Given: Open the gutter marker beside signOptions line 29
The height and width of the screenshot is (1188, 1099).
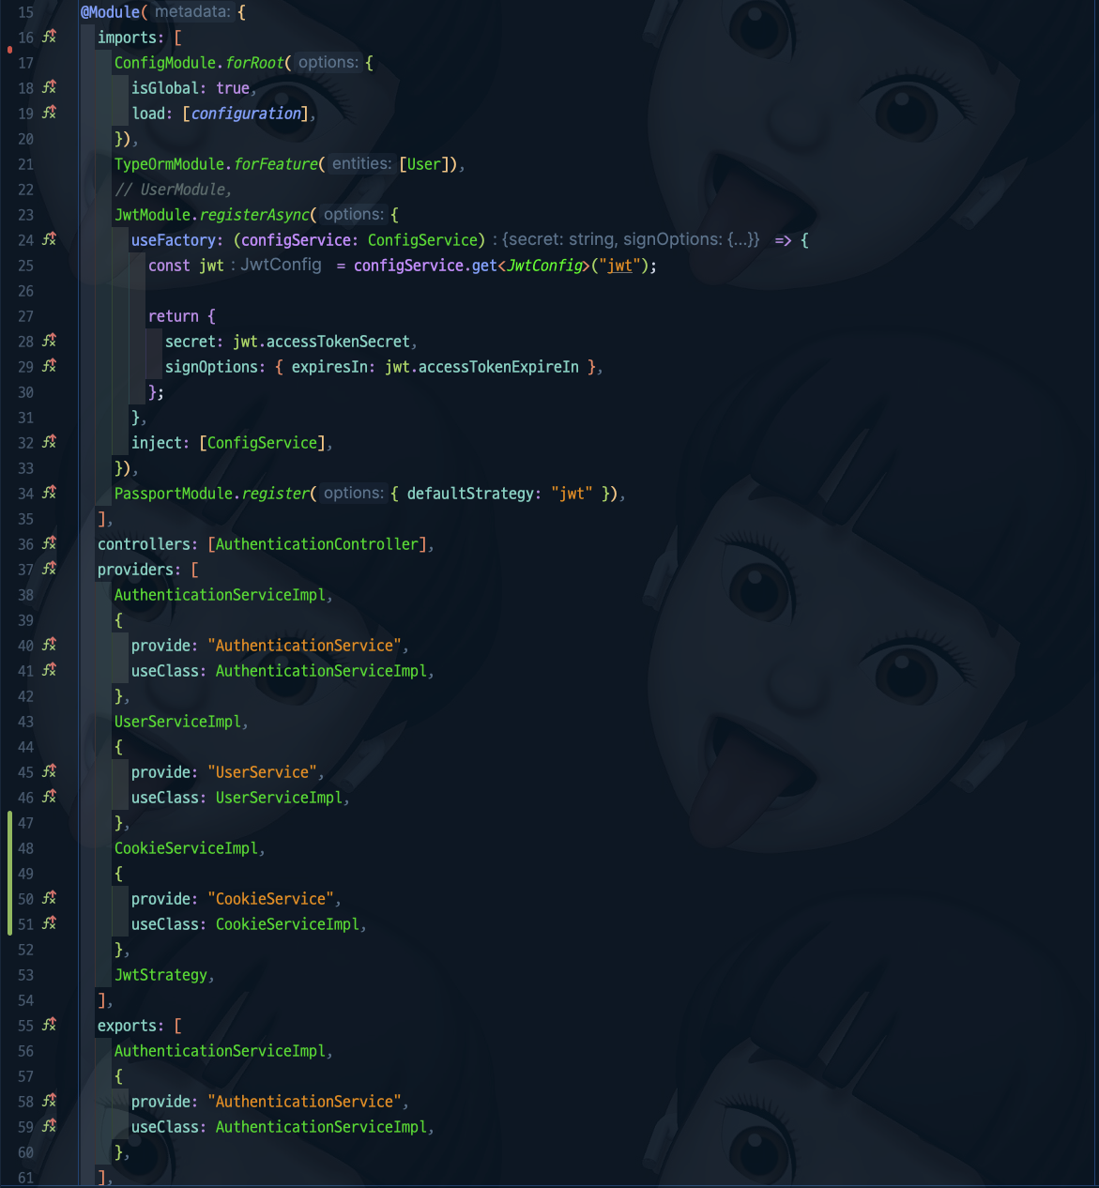Looking at the screenshot, I should [x=50, y=367].
